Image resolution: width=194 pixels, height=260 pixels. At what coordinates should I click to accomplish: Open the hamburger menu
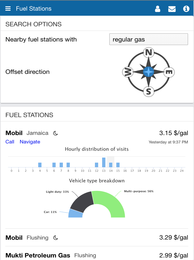pyautogui.click(x=8, y=9)
